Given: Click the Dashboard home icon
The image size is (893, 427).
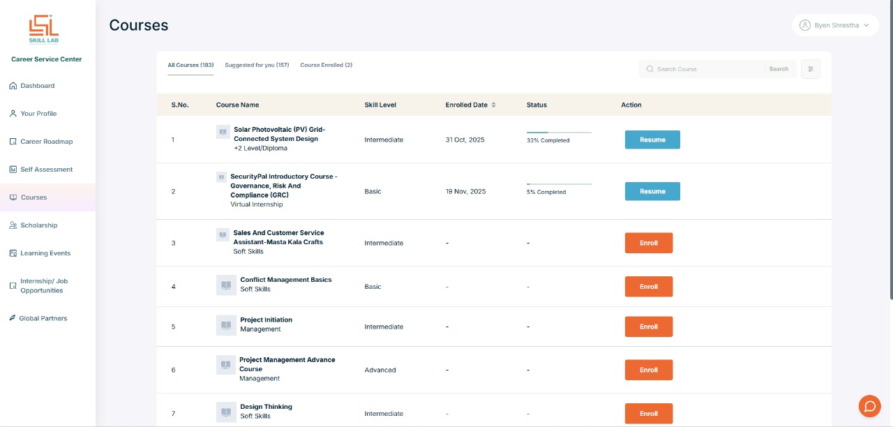Looking at the screenshot, I should coord(13,86).
